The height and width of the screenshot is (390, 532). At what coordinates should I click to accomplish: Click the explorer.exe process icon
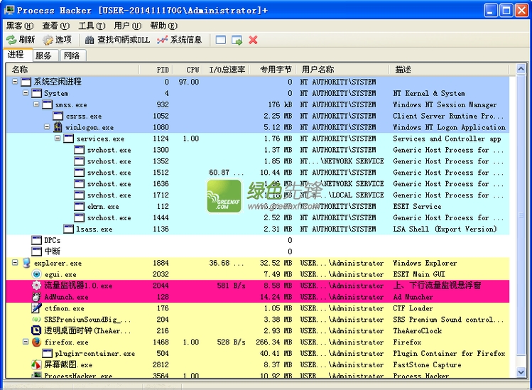point(26,263)
